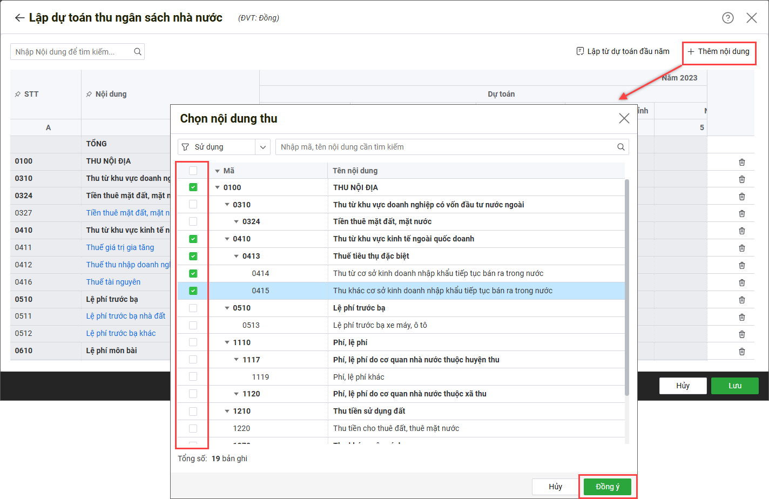Click the magnifier in the main search box
This screenshot has height=499, width=769.
tap(138, 52)
